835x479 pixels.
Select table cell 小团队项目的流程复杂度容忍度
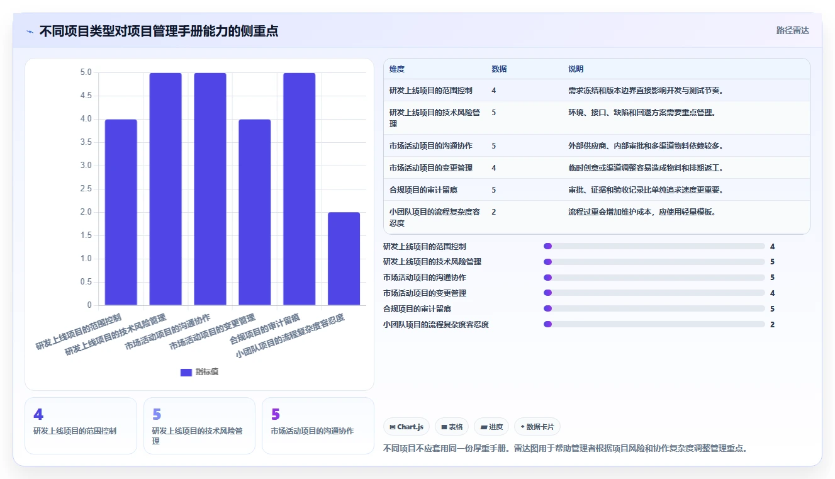[435, 217]
